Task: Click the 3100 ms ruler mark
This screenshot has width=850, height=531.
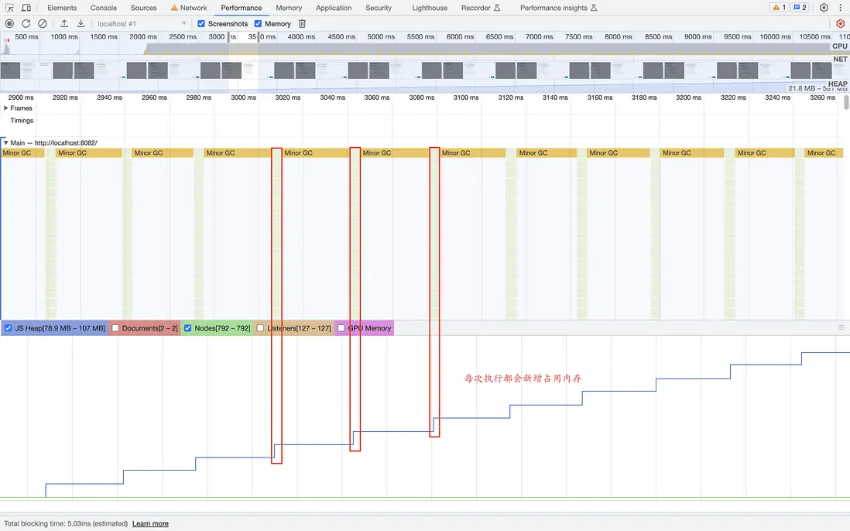Action: pyautogui.click(x=466, y=98)
